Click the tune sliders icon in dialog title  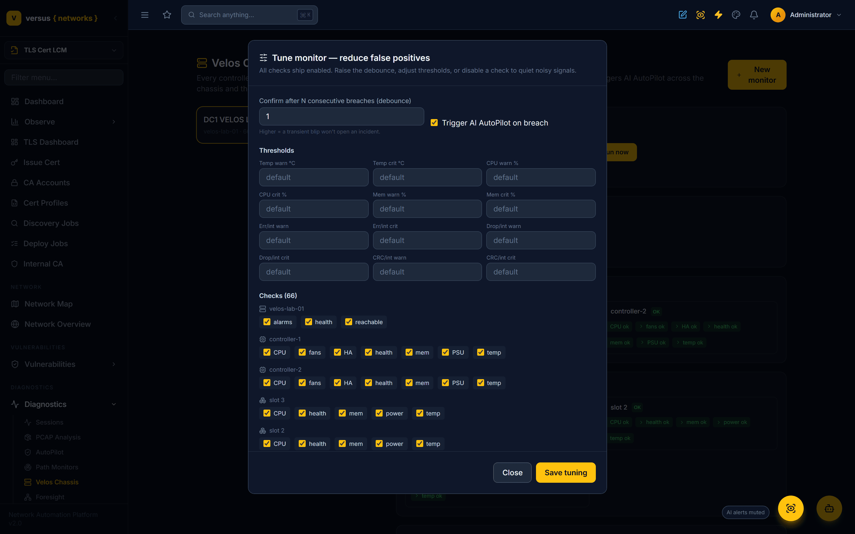263,58
